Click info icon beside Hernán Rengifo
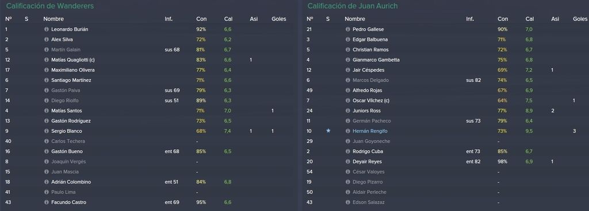The image size is (589, 211). (x=348, y=131)
